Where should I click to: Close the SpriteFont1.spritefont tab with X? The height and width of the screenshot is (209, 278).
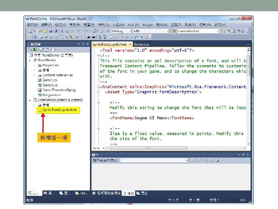pos(130,44)
